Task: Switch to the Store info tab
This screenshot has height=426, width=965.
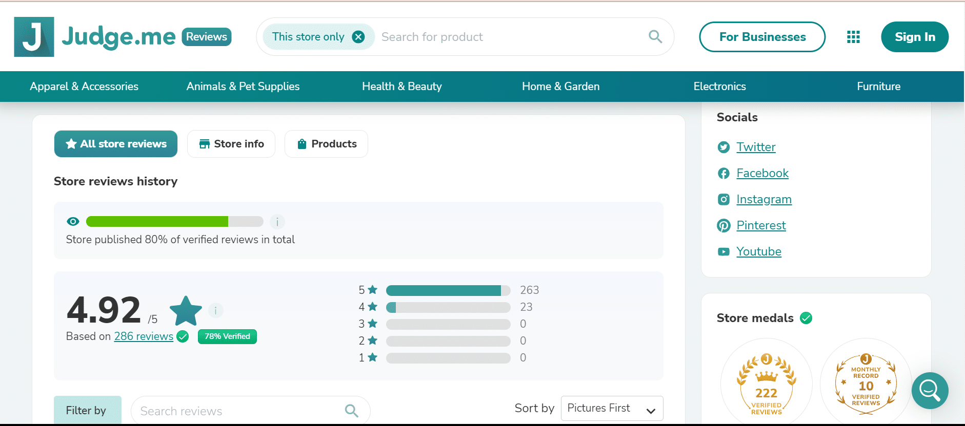Action: pyautogui.click(x=231, y=144)
